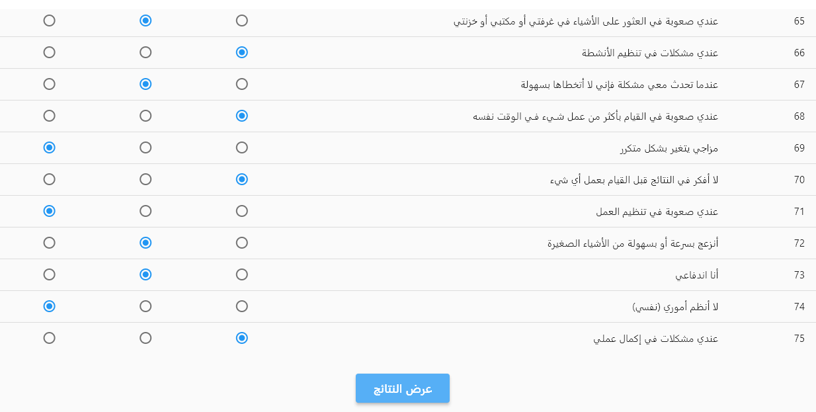
Task: Choose the leftmost radio for question 67
Action: point(49,84)
